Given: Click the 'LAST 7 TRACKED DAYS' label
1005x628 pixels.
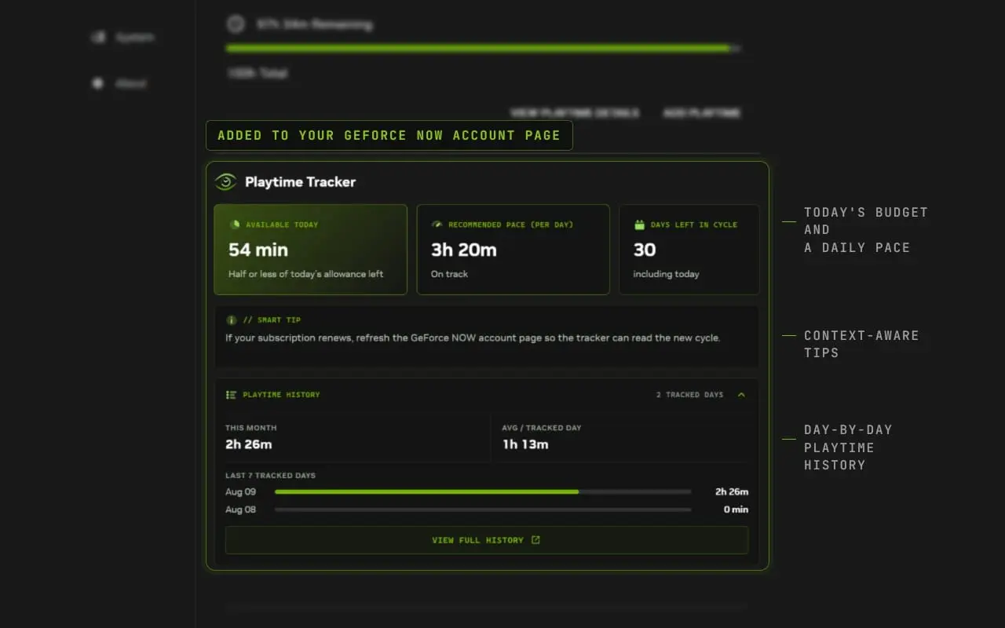Looking at the screenshot, I should (270, 476).
